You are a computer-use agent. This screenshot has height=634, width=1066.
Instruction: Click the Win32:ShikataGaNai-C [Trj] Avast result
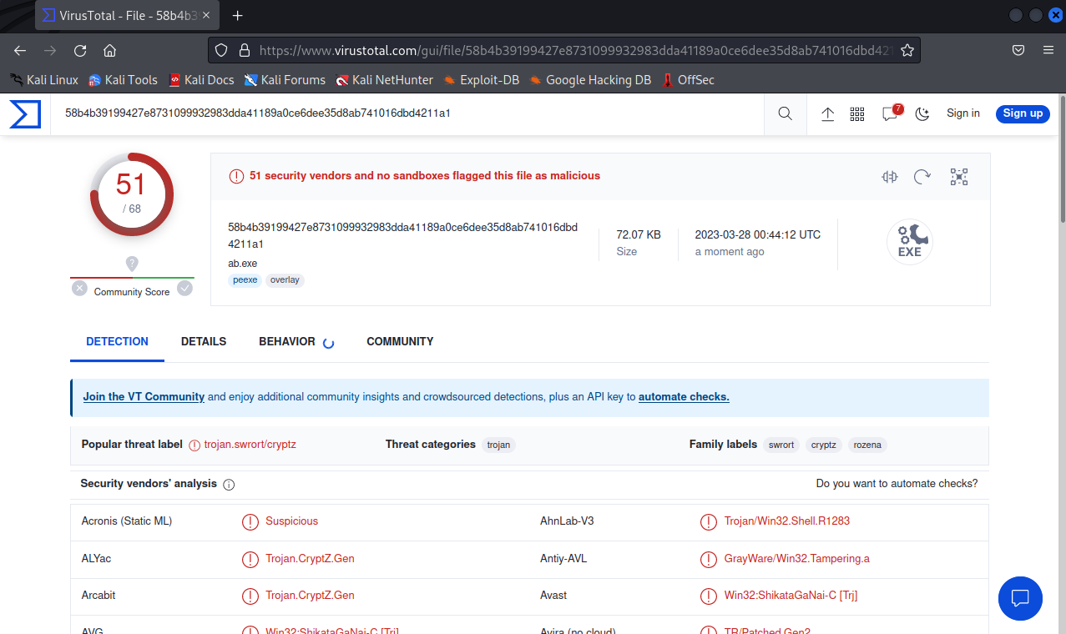click(x=791, y=595)
